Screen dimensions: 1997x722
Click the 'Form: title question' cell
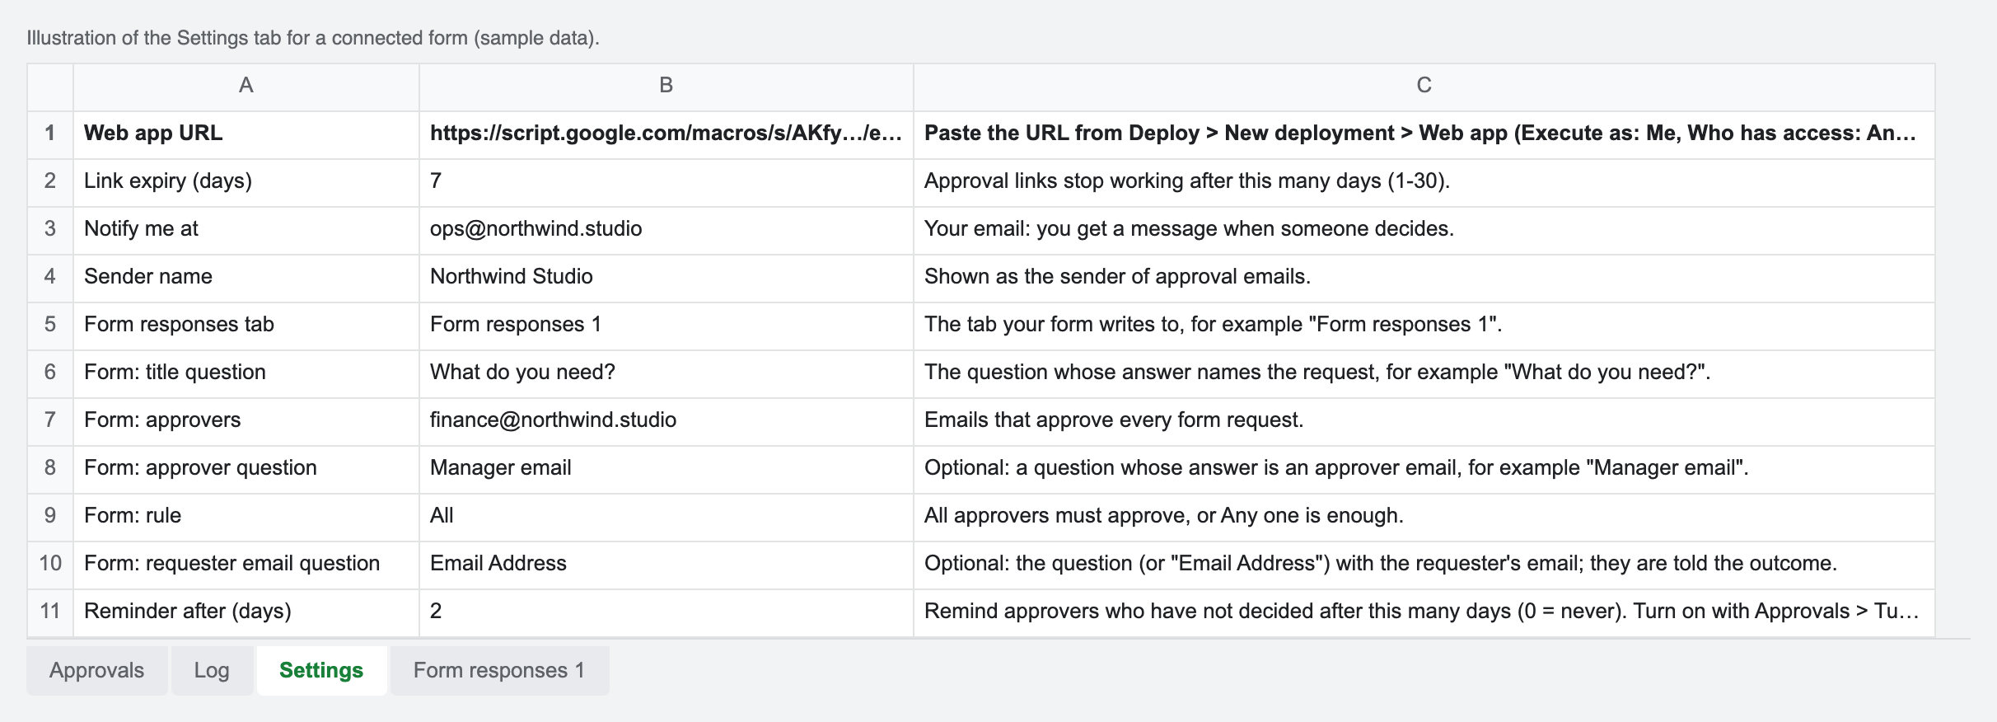click(246, 373)
